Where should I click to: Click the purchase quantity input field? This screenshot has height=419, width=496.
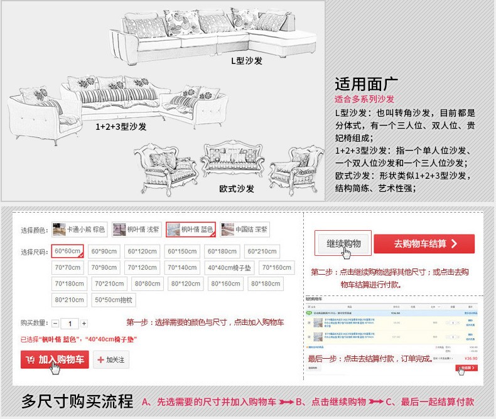pos(69,324)
